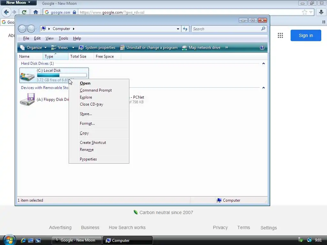Click Map network drive toolbar button
Viewport: 327px width, 245px height.
[x=201, y=48]
